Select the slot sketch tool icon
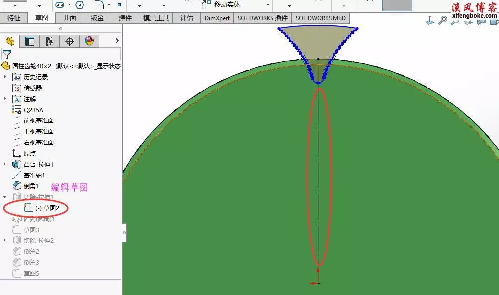Screen dimensions: 499x295 click(x=60, y=5)
